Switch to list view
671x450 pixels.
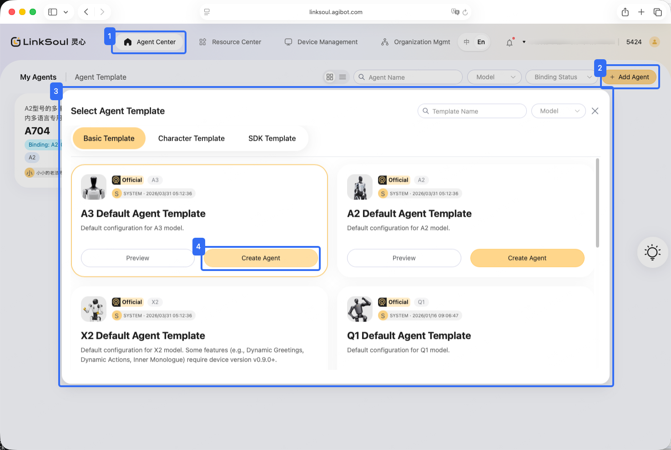[343, 77]
